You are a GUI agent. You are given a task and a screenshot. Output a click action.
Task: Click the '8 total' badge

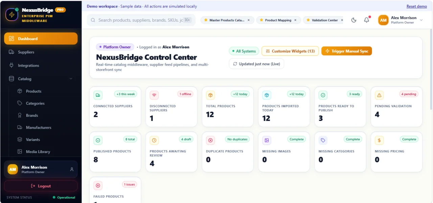coord(130,139)
